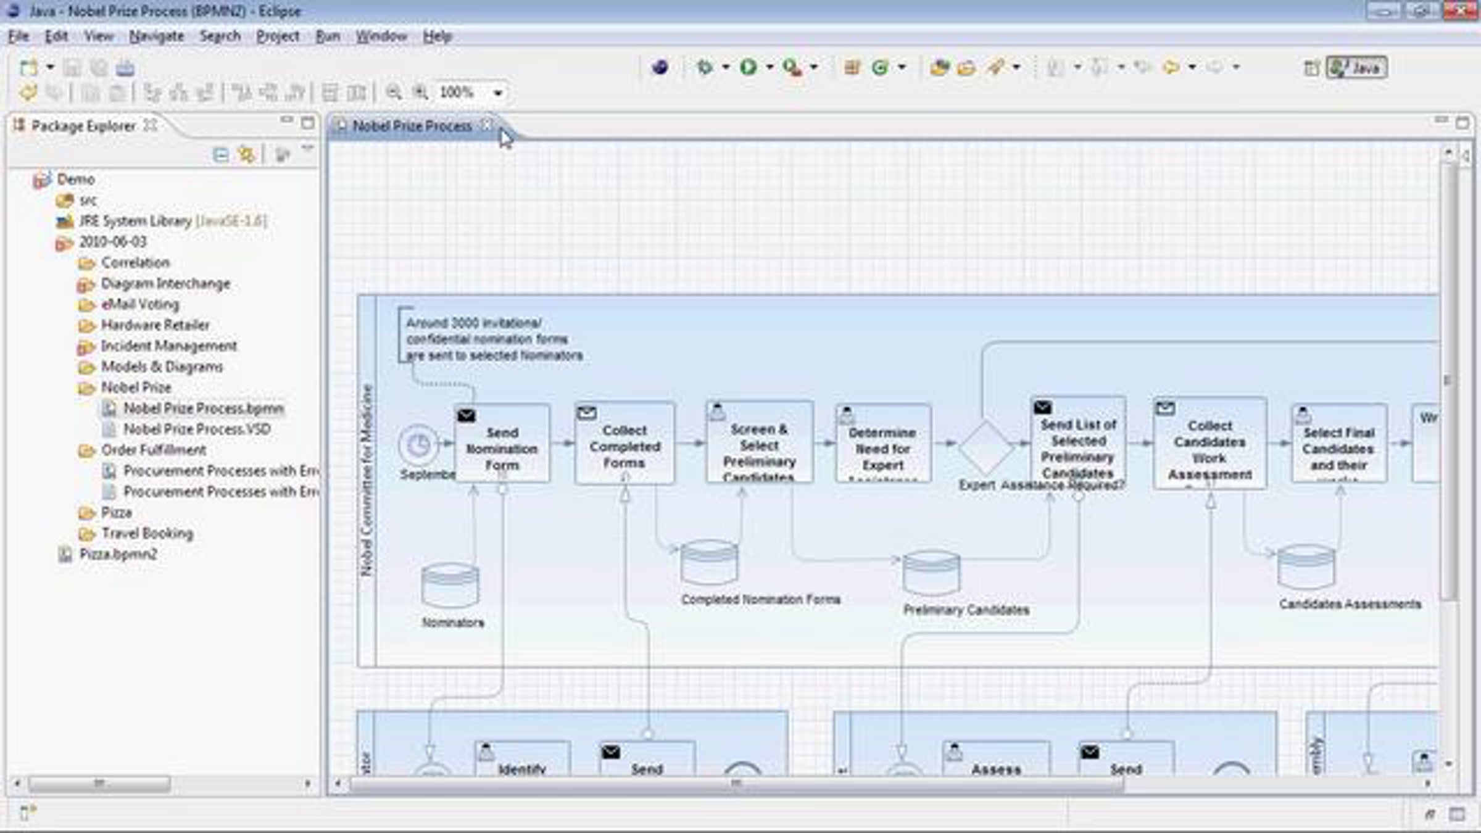Open the Back history dropdown arrow
The width and height of the screenshot is (1481, 833).
[x=1192, y=67]
